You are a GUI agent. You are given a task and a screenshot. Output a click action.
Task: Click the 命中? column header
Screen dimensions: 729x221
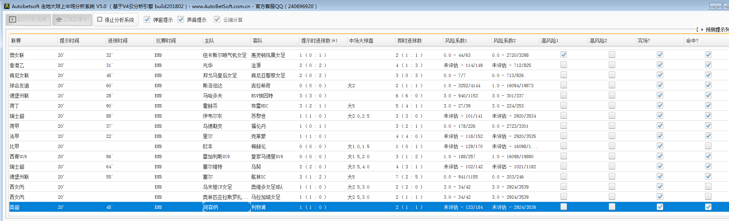[692, 41]
